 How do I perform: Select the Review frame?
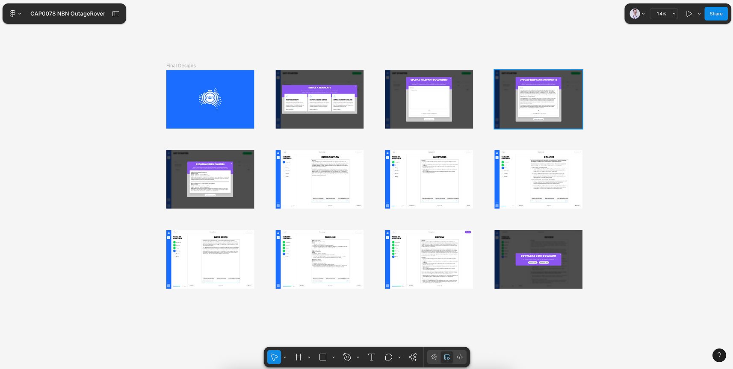pos(429,259)
